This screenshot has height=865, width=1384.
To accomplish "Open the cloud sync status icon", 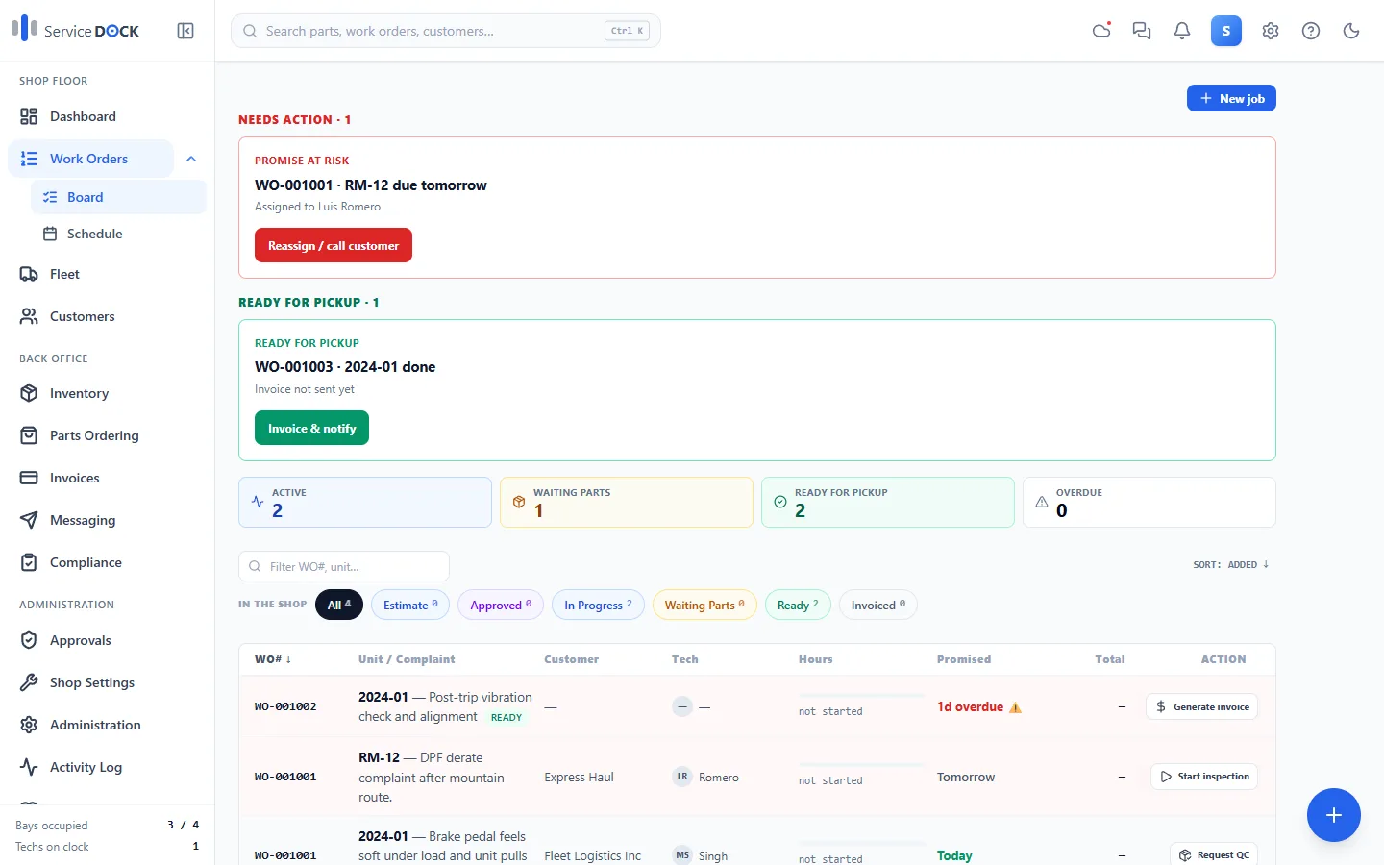I will click(x=1101, y=31).
